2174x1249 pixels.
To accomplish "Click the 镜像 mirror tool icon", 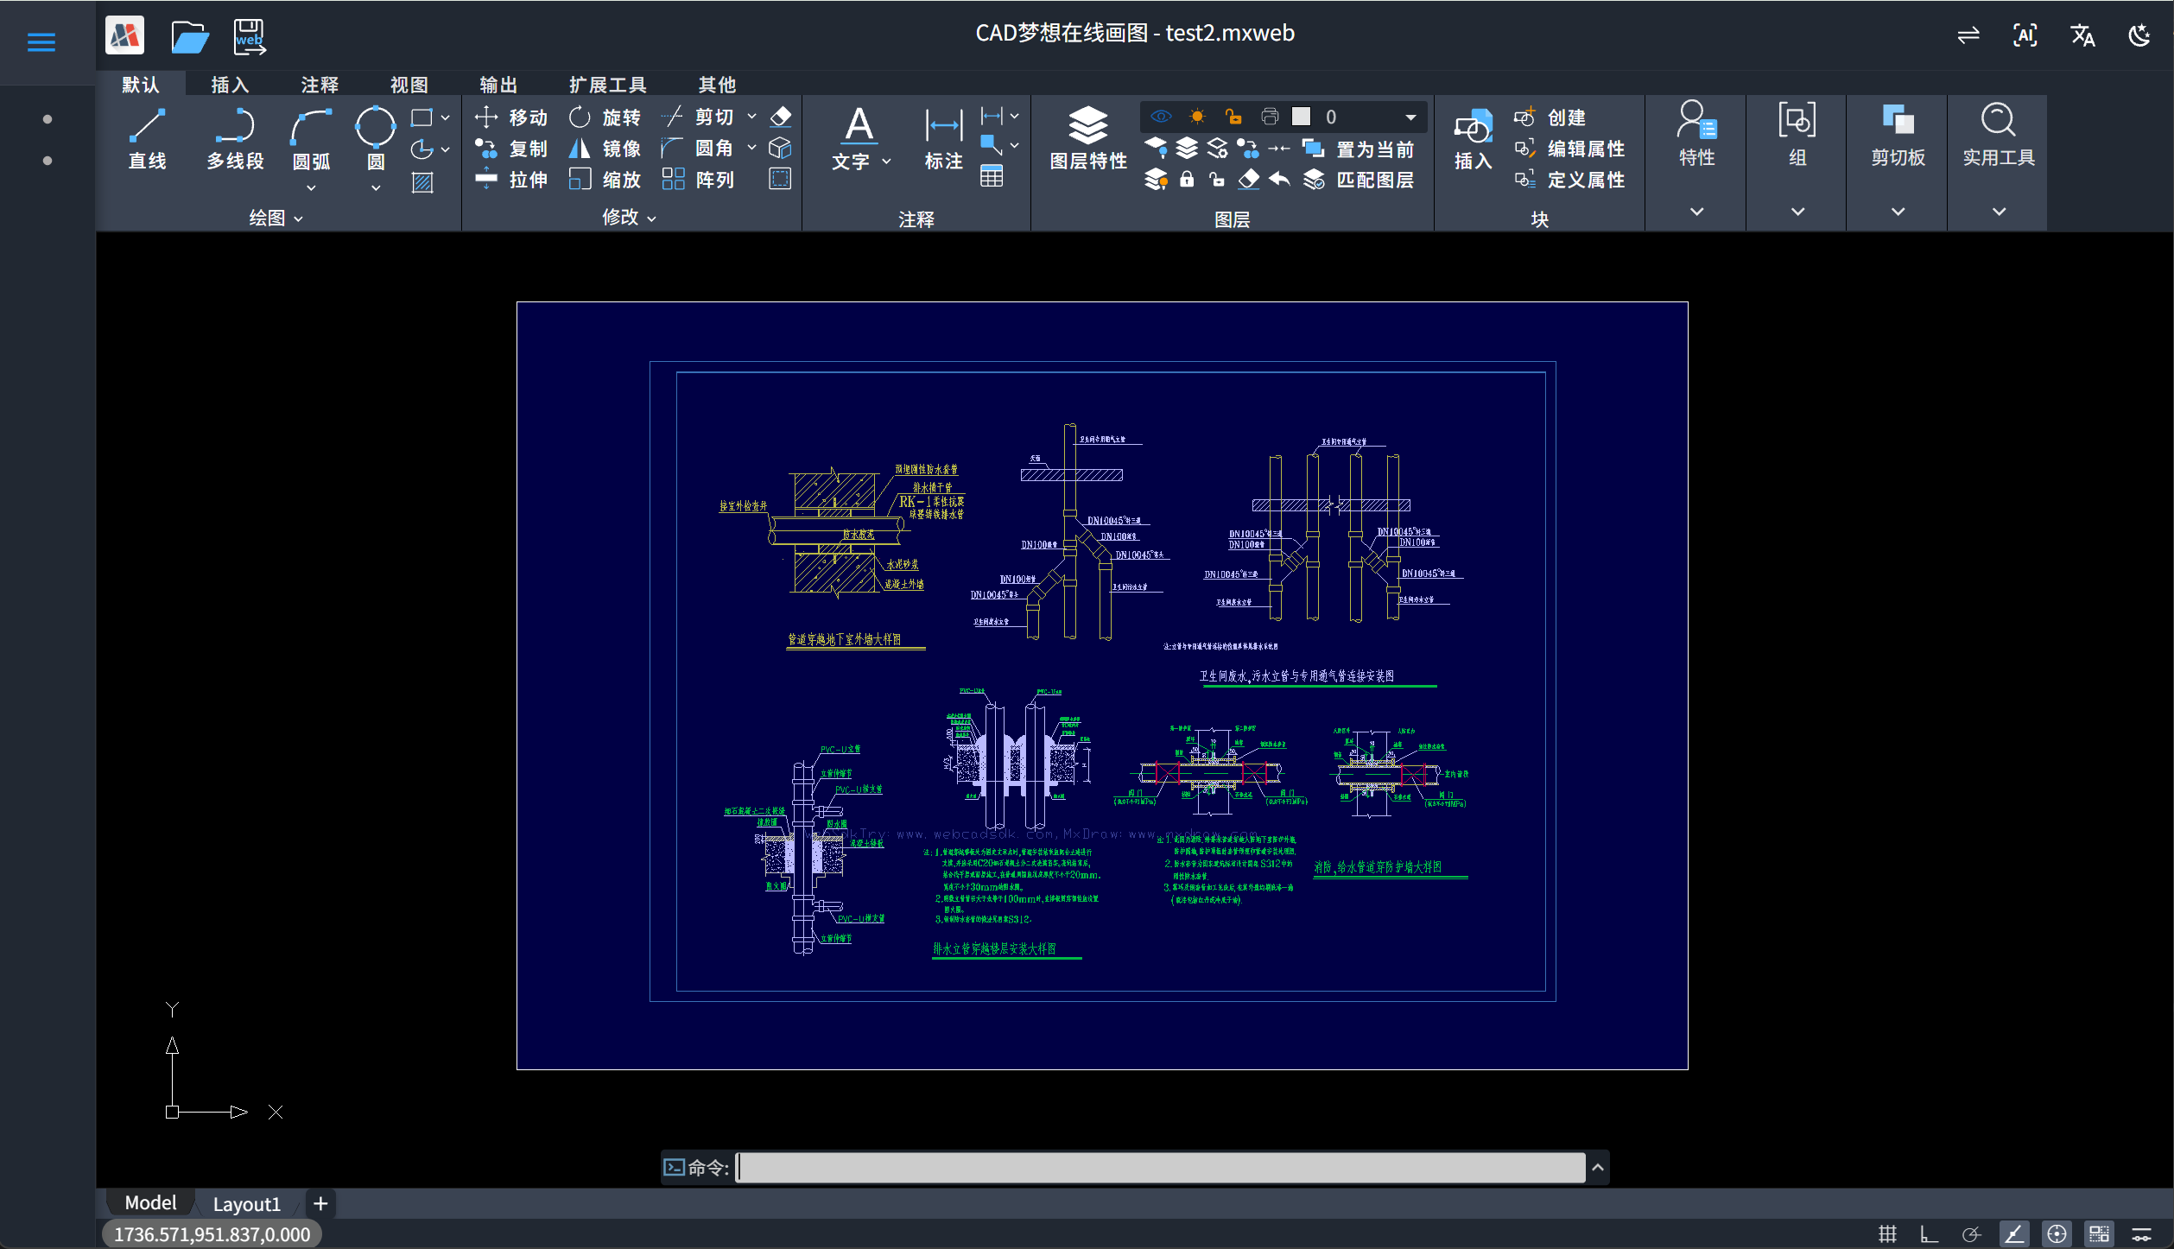I will (580, 149).
